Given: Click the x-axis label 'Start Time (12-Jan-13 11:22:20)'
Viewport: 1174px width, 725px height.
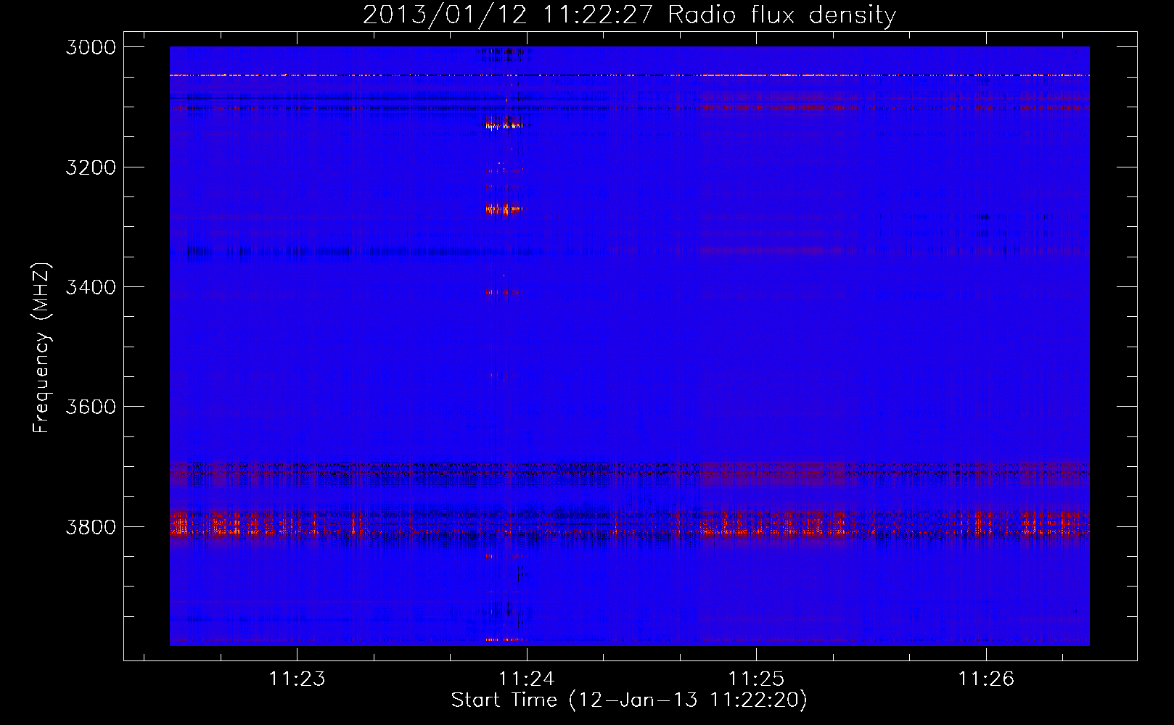Looking at the screenshot, I should point(629,700).
